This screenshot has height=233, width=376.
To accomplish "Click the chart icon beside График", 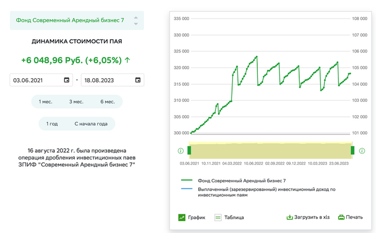I will click(182, 217).
